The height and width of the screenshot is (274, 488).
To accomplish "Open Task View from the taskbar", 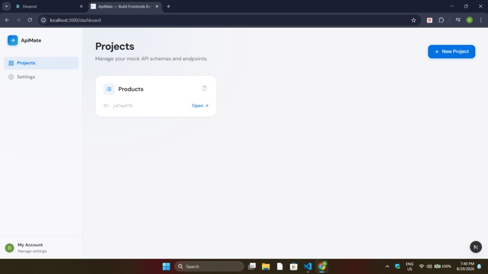I will 252,267.
